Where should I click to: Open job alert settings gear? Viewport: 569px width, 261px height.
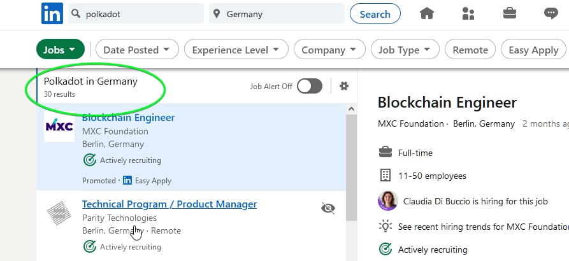click(343, 86)
